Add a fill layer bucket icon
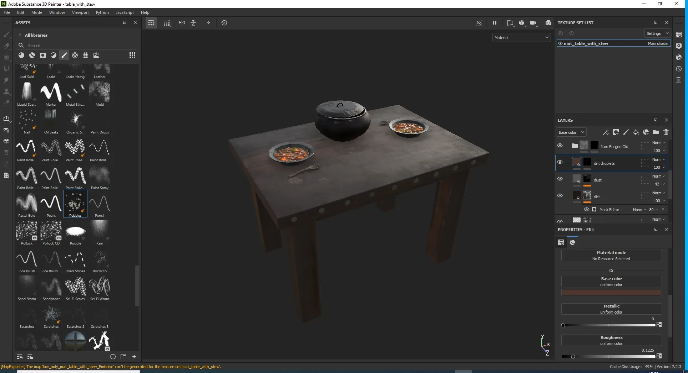Viewport: 688px width, 373px height. coord(636,132)
